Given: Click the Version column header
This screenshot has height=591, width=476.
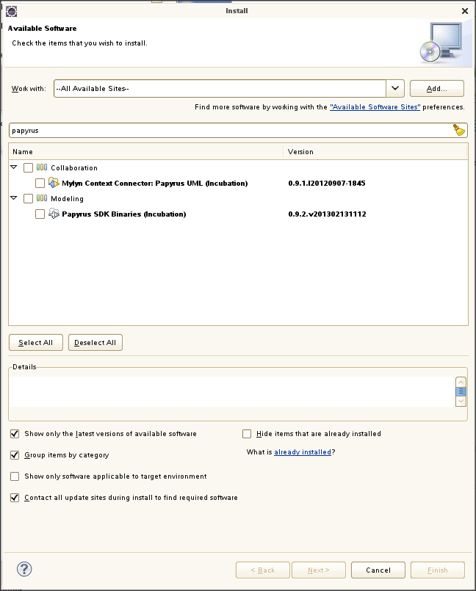Looking at the screenshot, I should coord(375,151).
